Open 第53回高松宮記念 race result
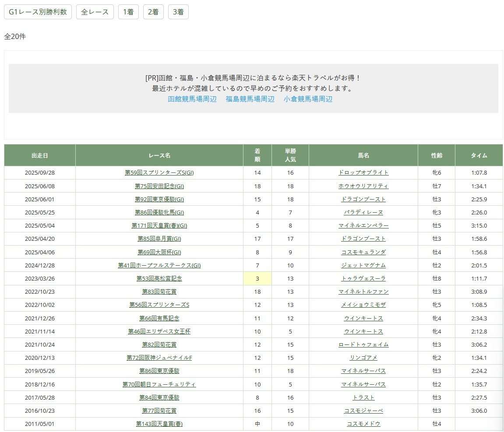Image resolution: width=504 pixels, height=432 pixels. (159, 278)
